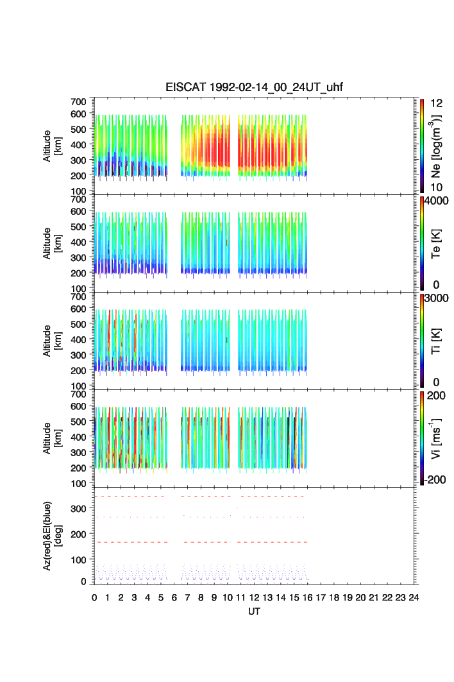Click the 18 tick on the UT axis
Screen dimensions: 454x682
[334, 597]
